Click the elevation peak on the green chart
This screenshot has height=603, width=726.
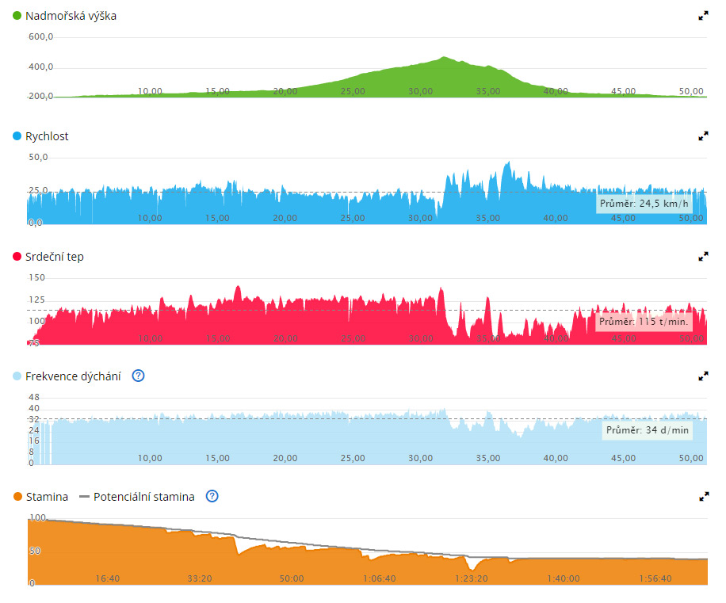tap(444, 58)
